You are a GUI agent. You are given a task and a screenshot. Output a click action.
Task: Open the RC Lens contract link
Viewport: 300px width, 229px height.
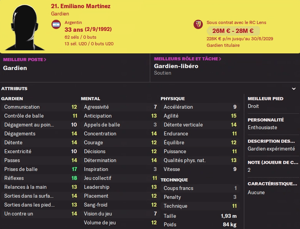236,22
